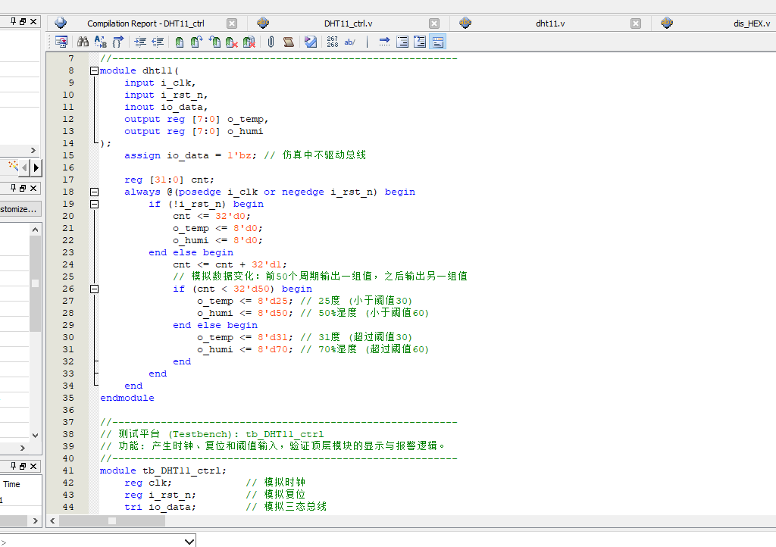Click the first outline view icon

point(402,42)
